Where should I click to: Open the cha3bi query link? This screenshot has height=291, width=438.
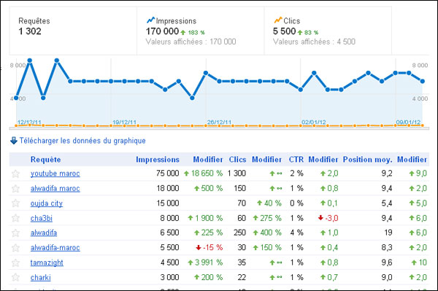tap(42, 218)
